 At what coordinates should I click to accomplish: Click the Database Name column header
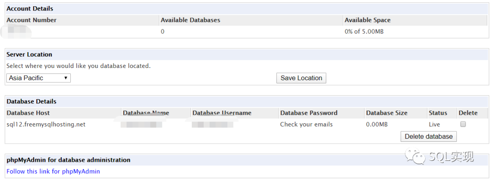[x=146, y=113]
